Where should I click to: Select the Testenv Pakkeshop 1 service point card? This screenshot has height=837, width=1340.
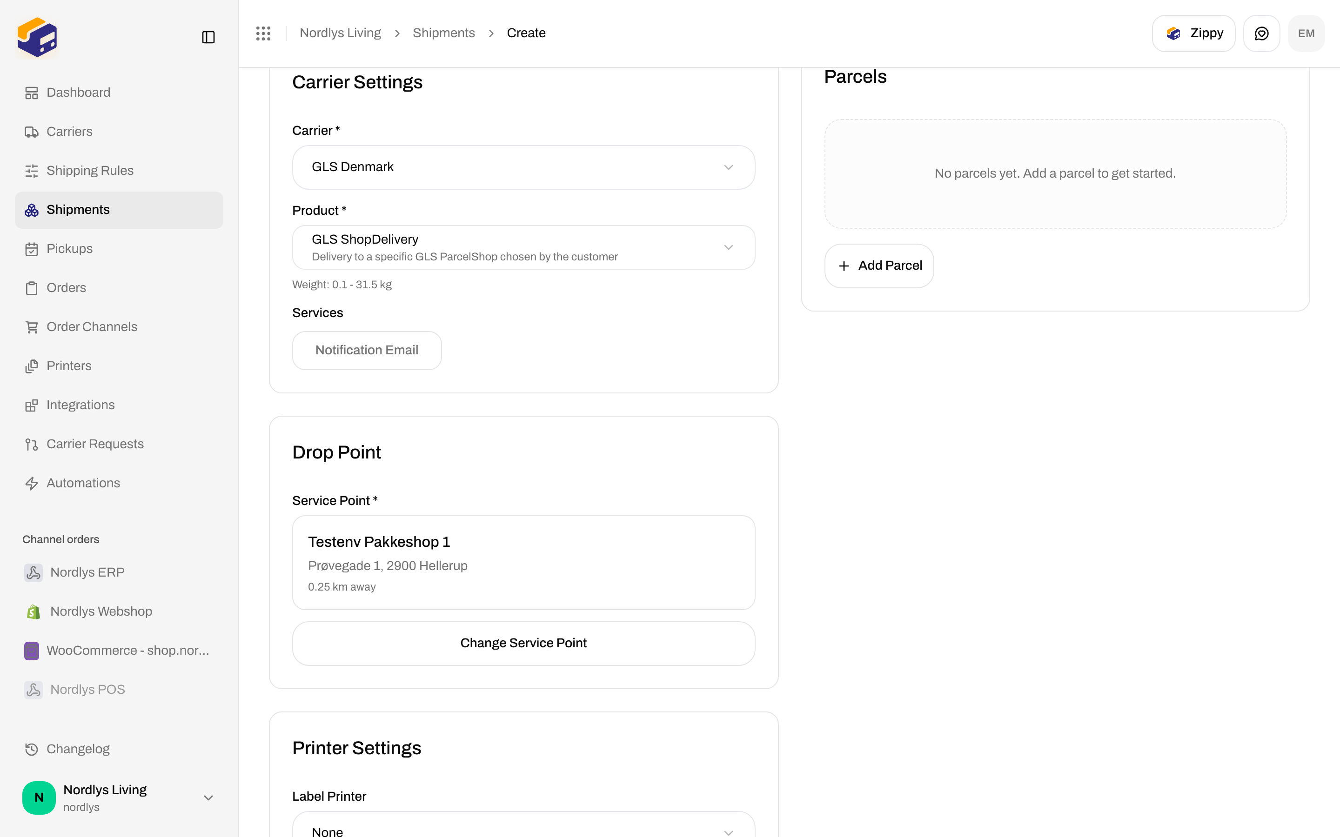[x=523, y=563]
